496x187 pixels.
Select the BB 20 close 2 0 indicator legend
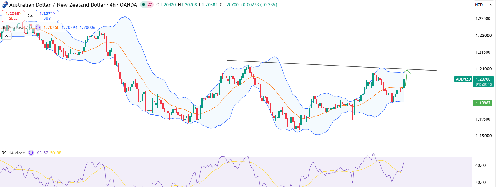(x=17, y=28)
